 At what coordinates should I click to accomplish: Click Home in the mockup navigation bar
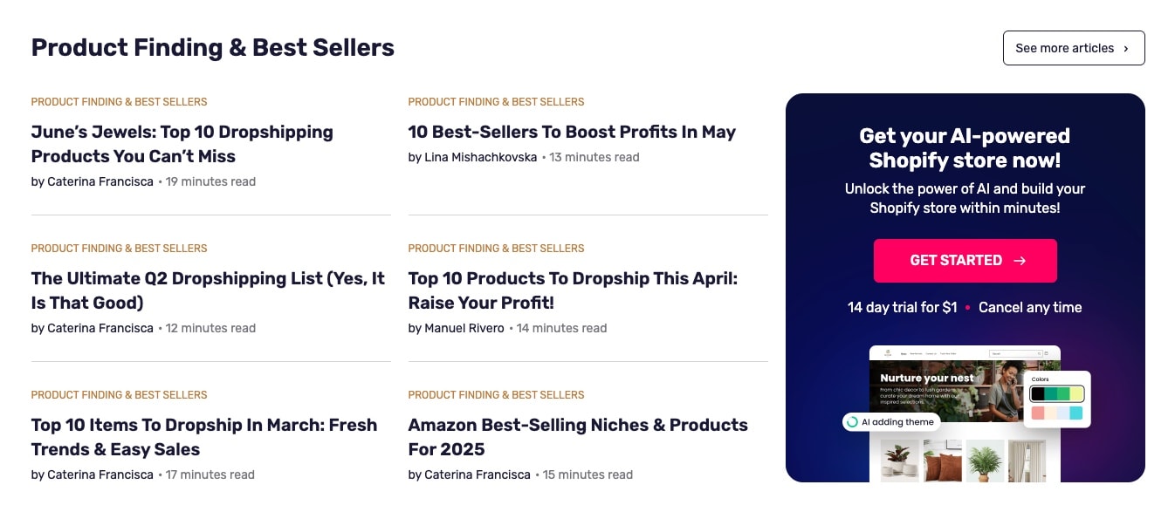904,353
